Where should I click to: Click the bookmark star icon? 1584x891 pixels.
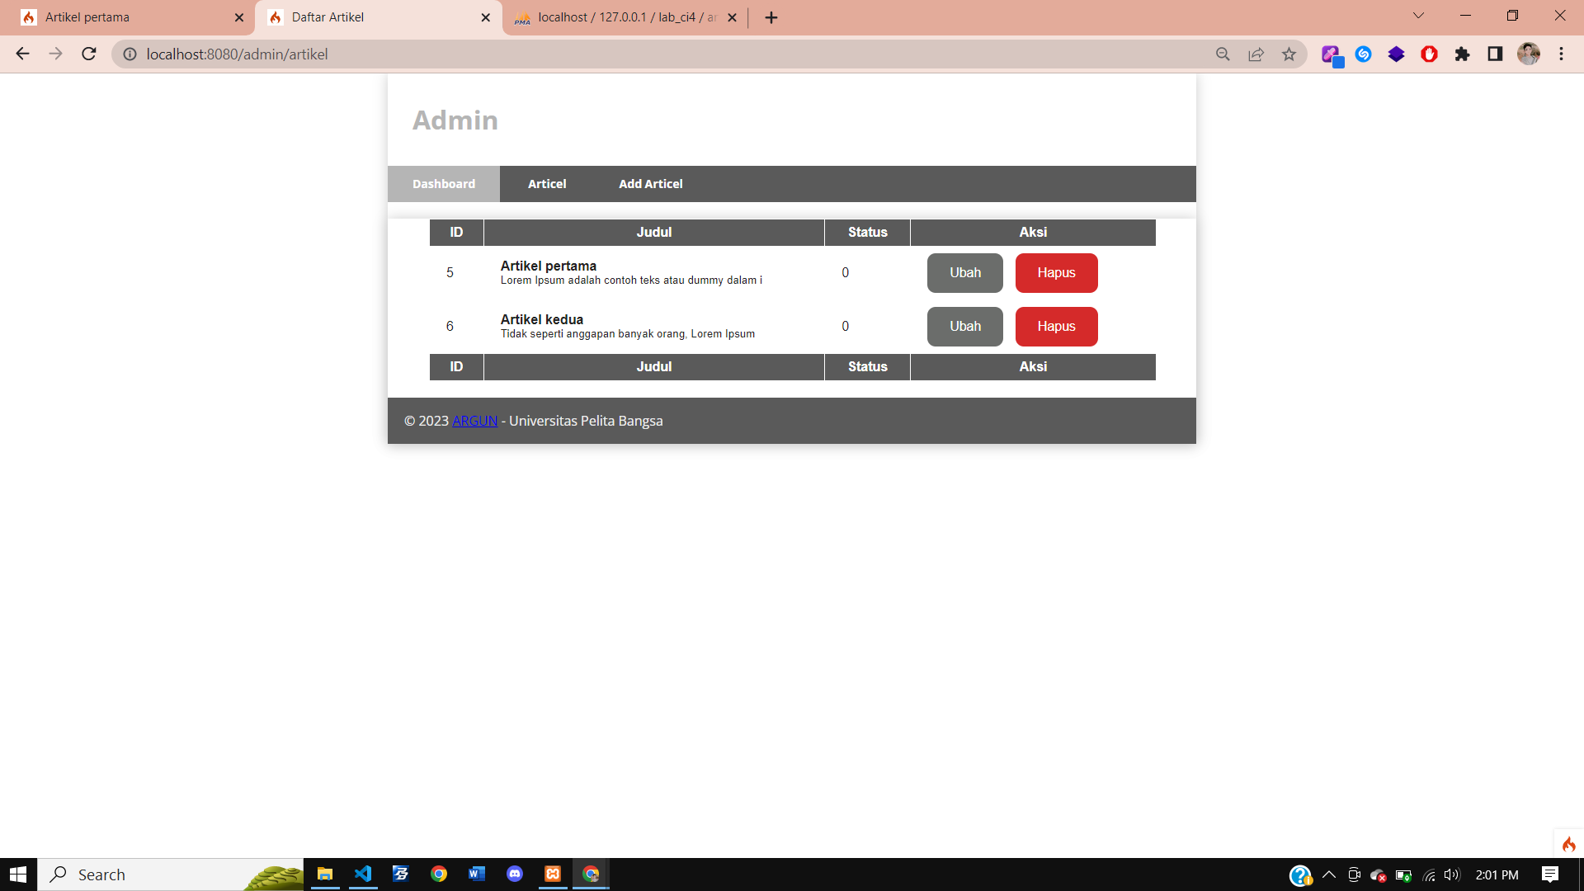1289,54
